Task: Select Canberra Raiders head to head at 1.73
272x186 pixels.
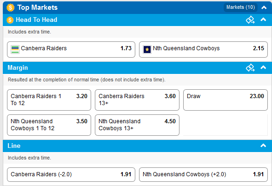Action: coord(71,49)
